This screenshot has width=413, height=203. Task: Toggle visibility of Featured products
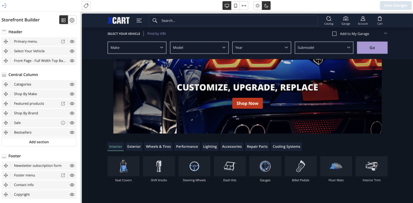(x=72, y=103)
